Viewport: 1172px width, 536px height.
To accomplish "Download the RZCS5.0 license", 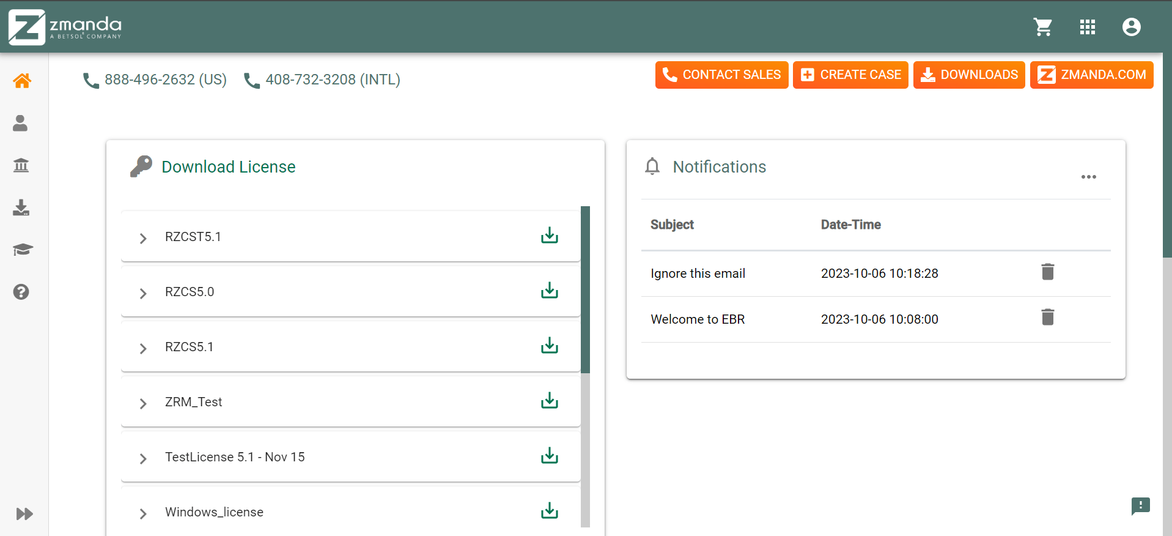I will click(550, 291).
